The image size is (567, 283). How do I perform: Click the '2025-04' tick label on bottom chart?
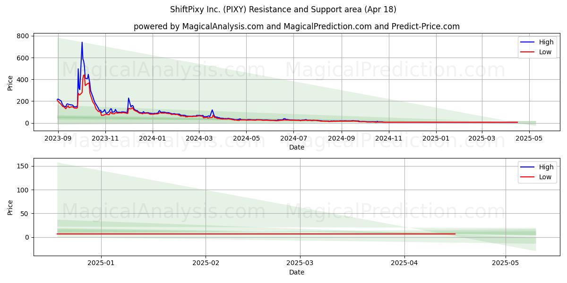(x=404, y=263)
